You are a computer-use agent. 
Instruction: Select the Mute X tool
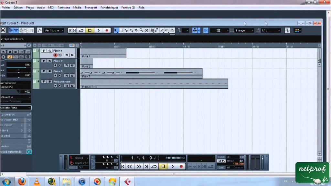coord(147,31)
